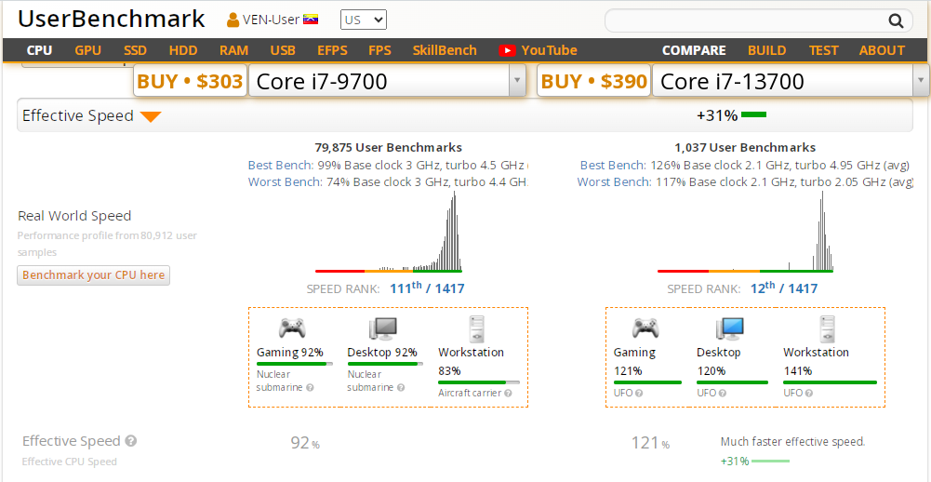Open the VEN-User profile link
The width and height of the screenshot is (931, 482).
pyautogui.click(x=272, y=20)
